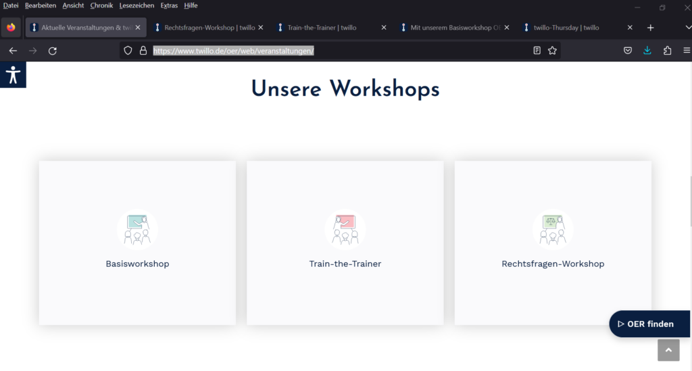
Task: Reload the current page
Action: tap(53, 51)
